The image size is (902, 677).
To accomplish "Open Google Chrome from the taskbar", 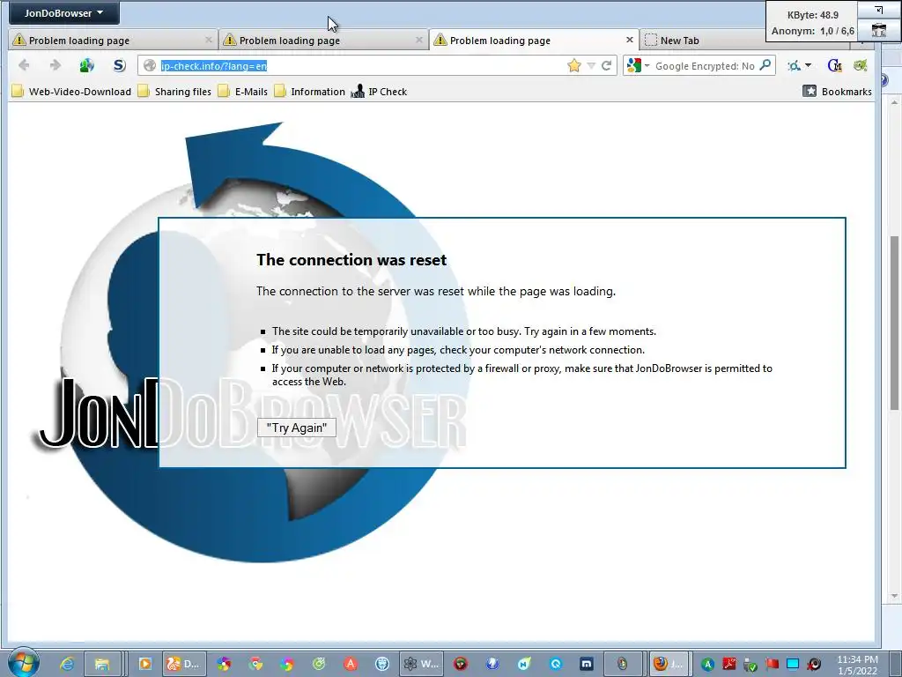I will [255, 664].
